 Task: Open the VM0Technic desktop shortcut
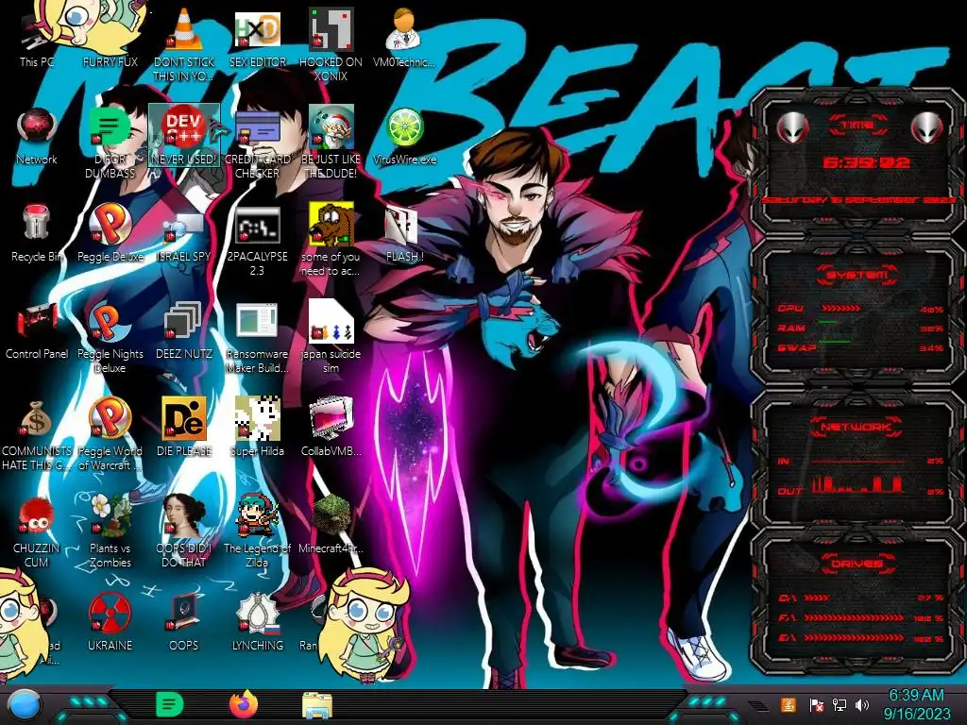click(x=404, y=37)
